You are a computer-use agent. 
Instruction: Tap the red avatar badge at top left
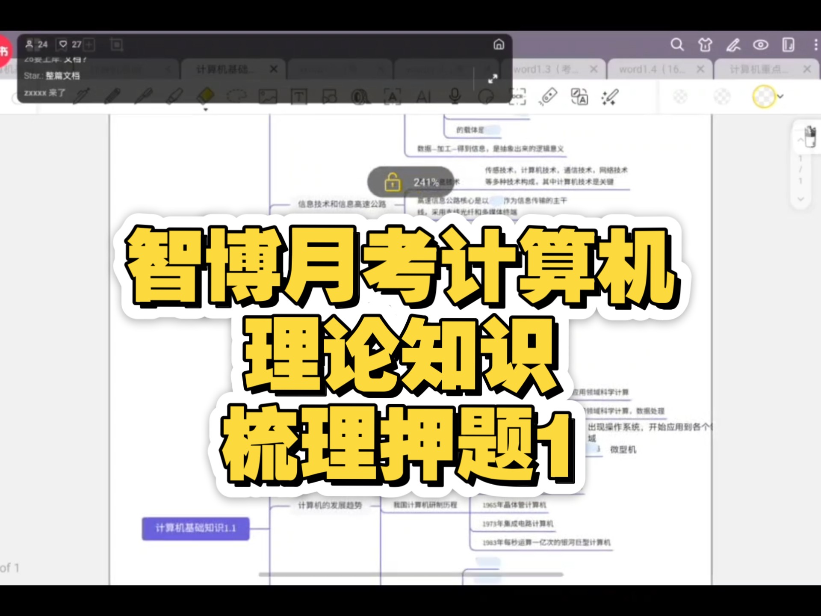(x=5, y=50)
